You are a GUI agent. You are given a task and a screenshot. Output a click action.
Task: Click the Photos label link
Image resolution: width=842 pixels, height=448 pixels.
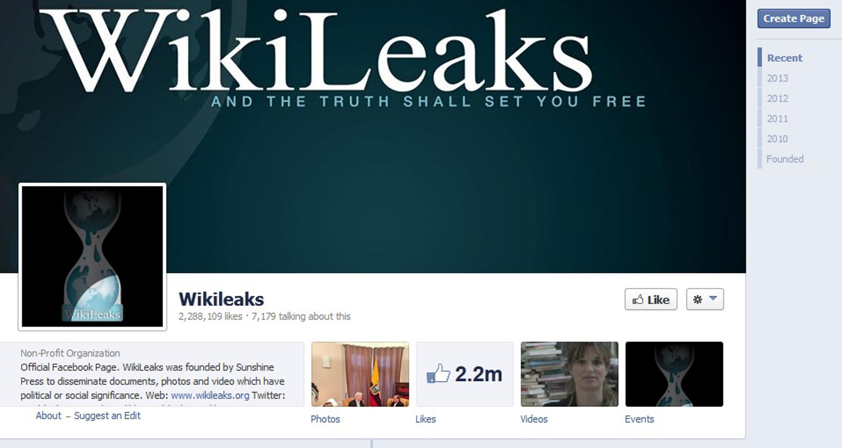point(325,419)
